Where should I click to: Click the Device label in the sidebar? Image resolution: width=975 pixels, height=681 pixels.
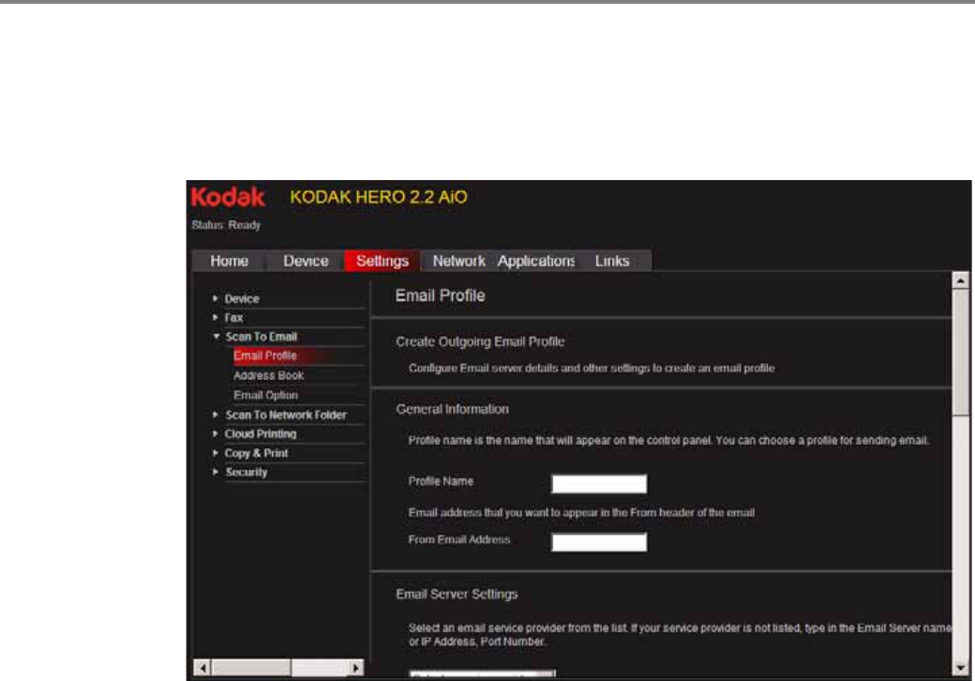click(x=242, y=298)
